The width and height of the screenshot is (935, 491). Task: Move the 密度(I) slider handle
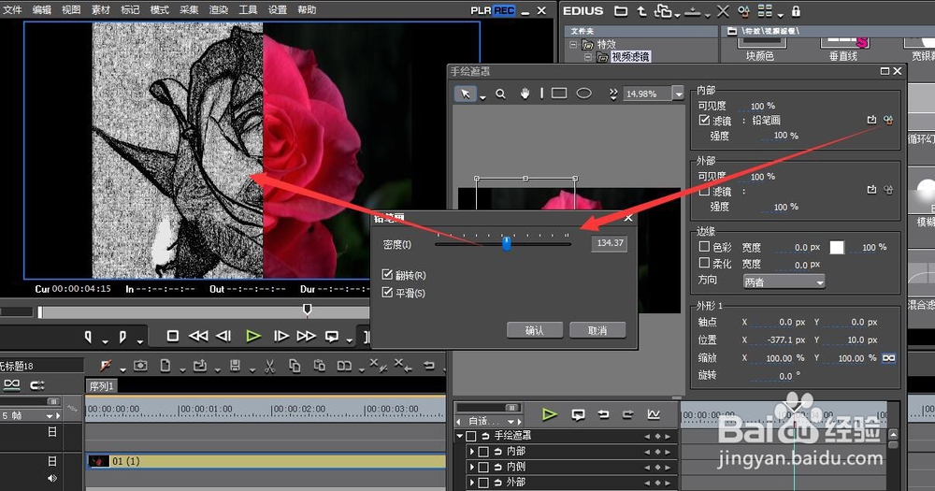tap(506, 243)
